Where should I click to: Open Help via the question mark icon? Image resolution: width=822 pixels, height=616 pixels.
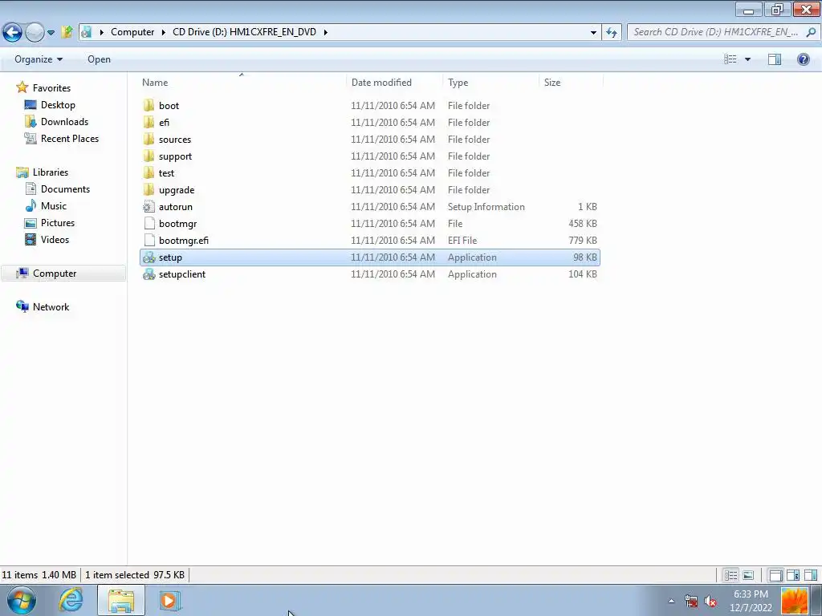tap(803, 59)
